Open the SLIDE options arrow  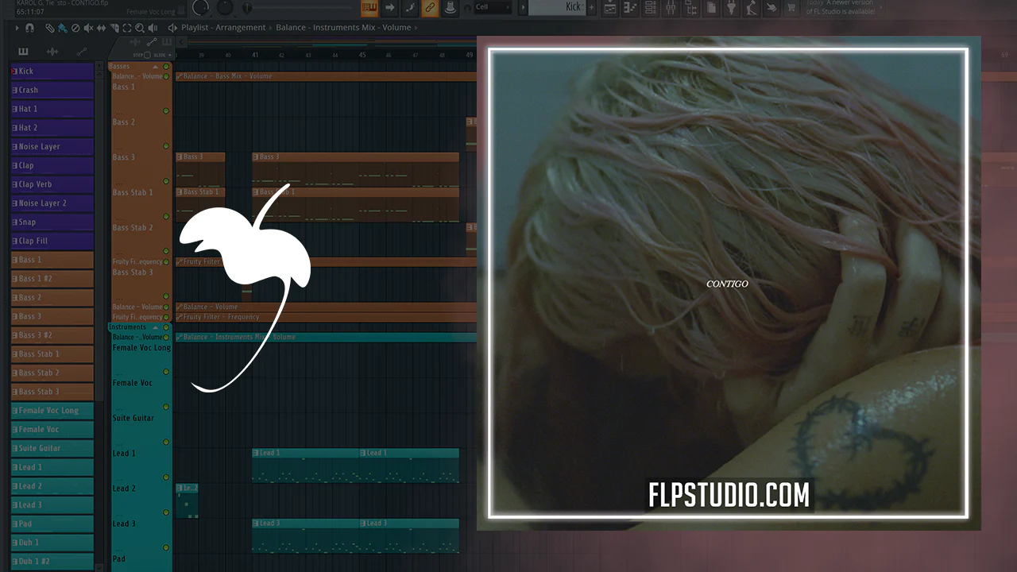(169, 55)
